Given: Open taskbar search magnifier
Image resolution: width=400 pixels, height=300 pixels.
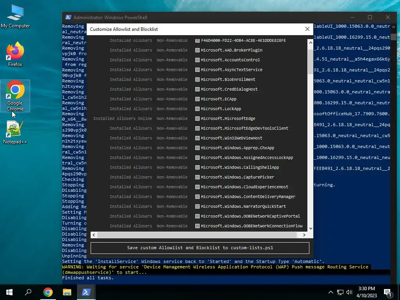Looking at the screenshot, I should click(x=28, y=292).
